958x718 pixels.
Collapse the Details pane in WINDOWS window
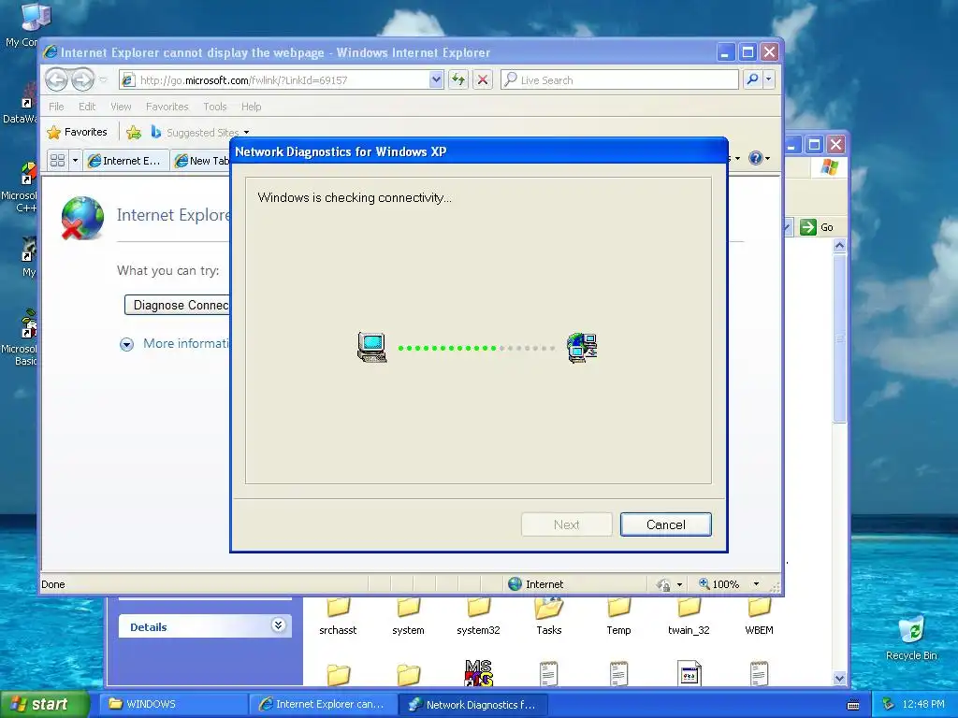tap(278, 625)
